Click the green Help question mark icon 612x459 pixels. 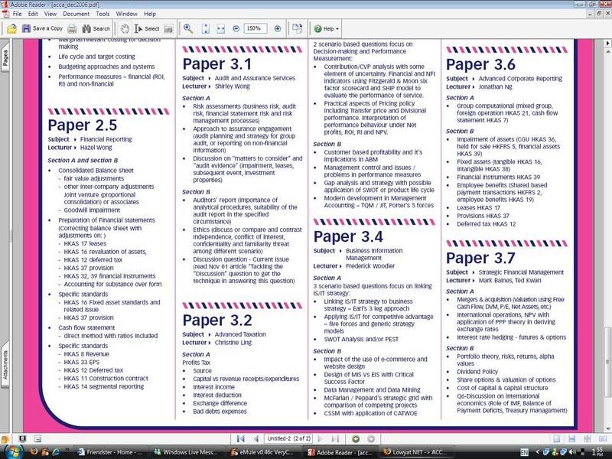[317, 28]
